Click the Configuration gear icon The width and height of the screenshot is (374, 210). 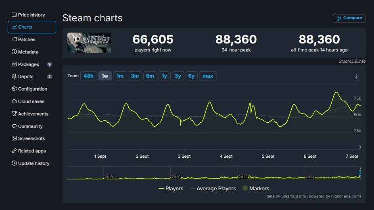14,89
